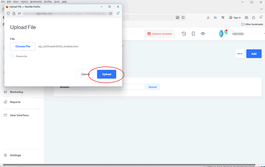The height and width of the screenshot is (167, 265).
Task: Open the Other Bookmarks folder
Action: coord(252,24)
